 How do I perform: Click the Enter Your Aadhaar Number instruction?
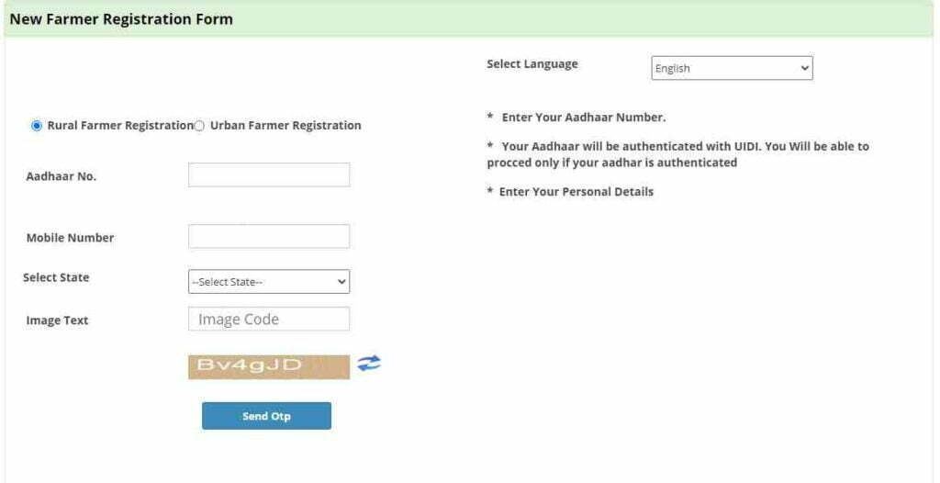(576, 118)
